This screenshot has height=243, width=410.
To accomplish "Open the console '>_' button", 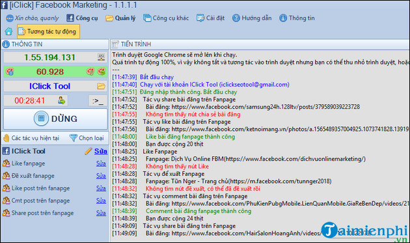I will click(x=98, y=100).
